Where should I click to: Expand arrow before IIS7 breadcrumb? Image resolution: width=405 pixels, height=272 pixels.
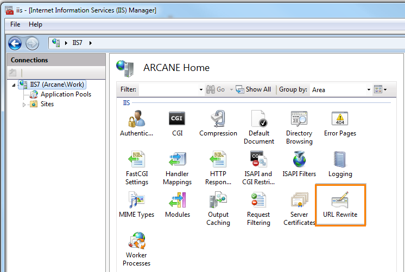pyautogui.click(x=66, y=43)
